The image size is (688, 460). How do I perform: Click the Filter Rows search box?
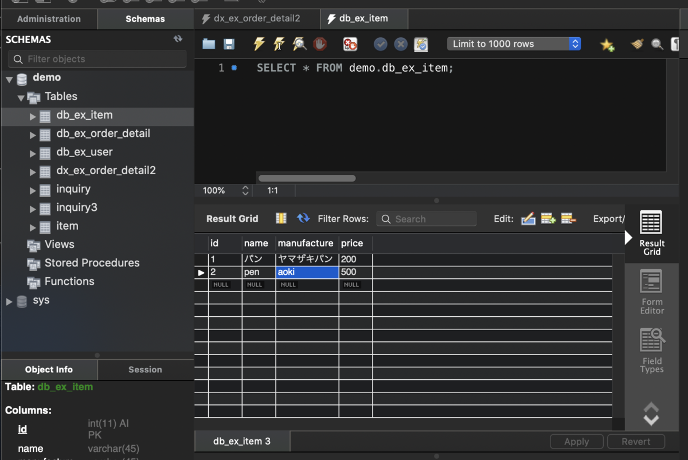[x=426, y=219]
